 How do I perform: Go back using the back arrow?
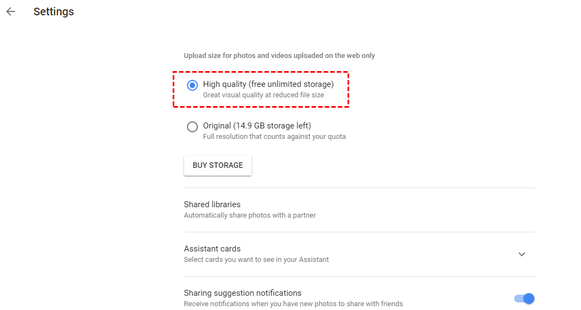(x=10, y=11)
